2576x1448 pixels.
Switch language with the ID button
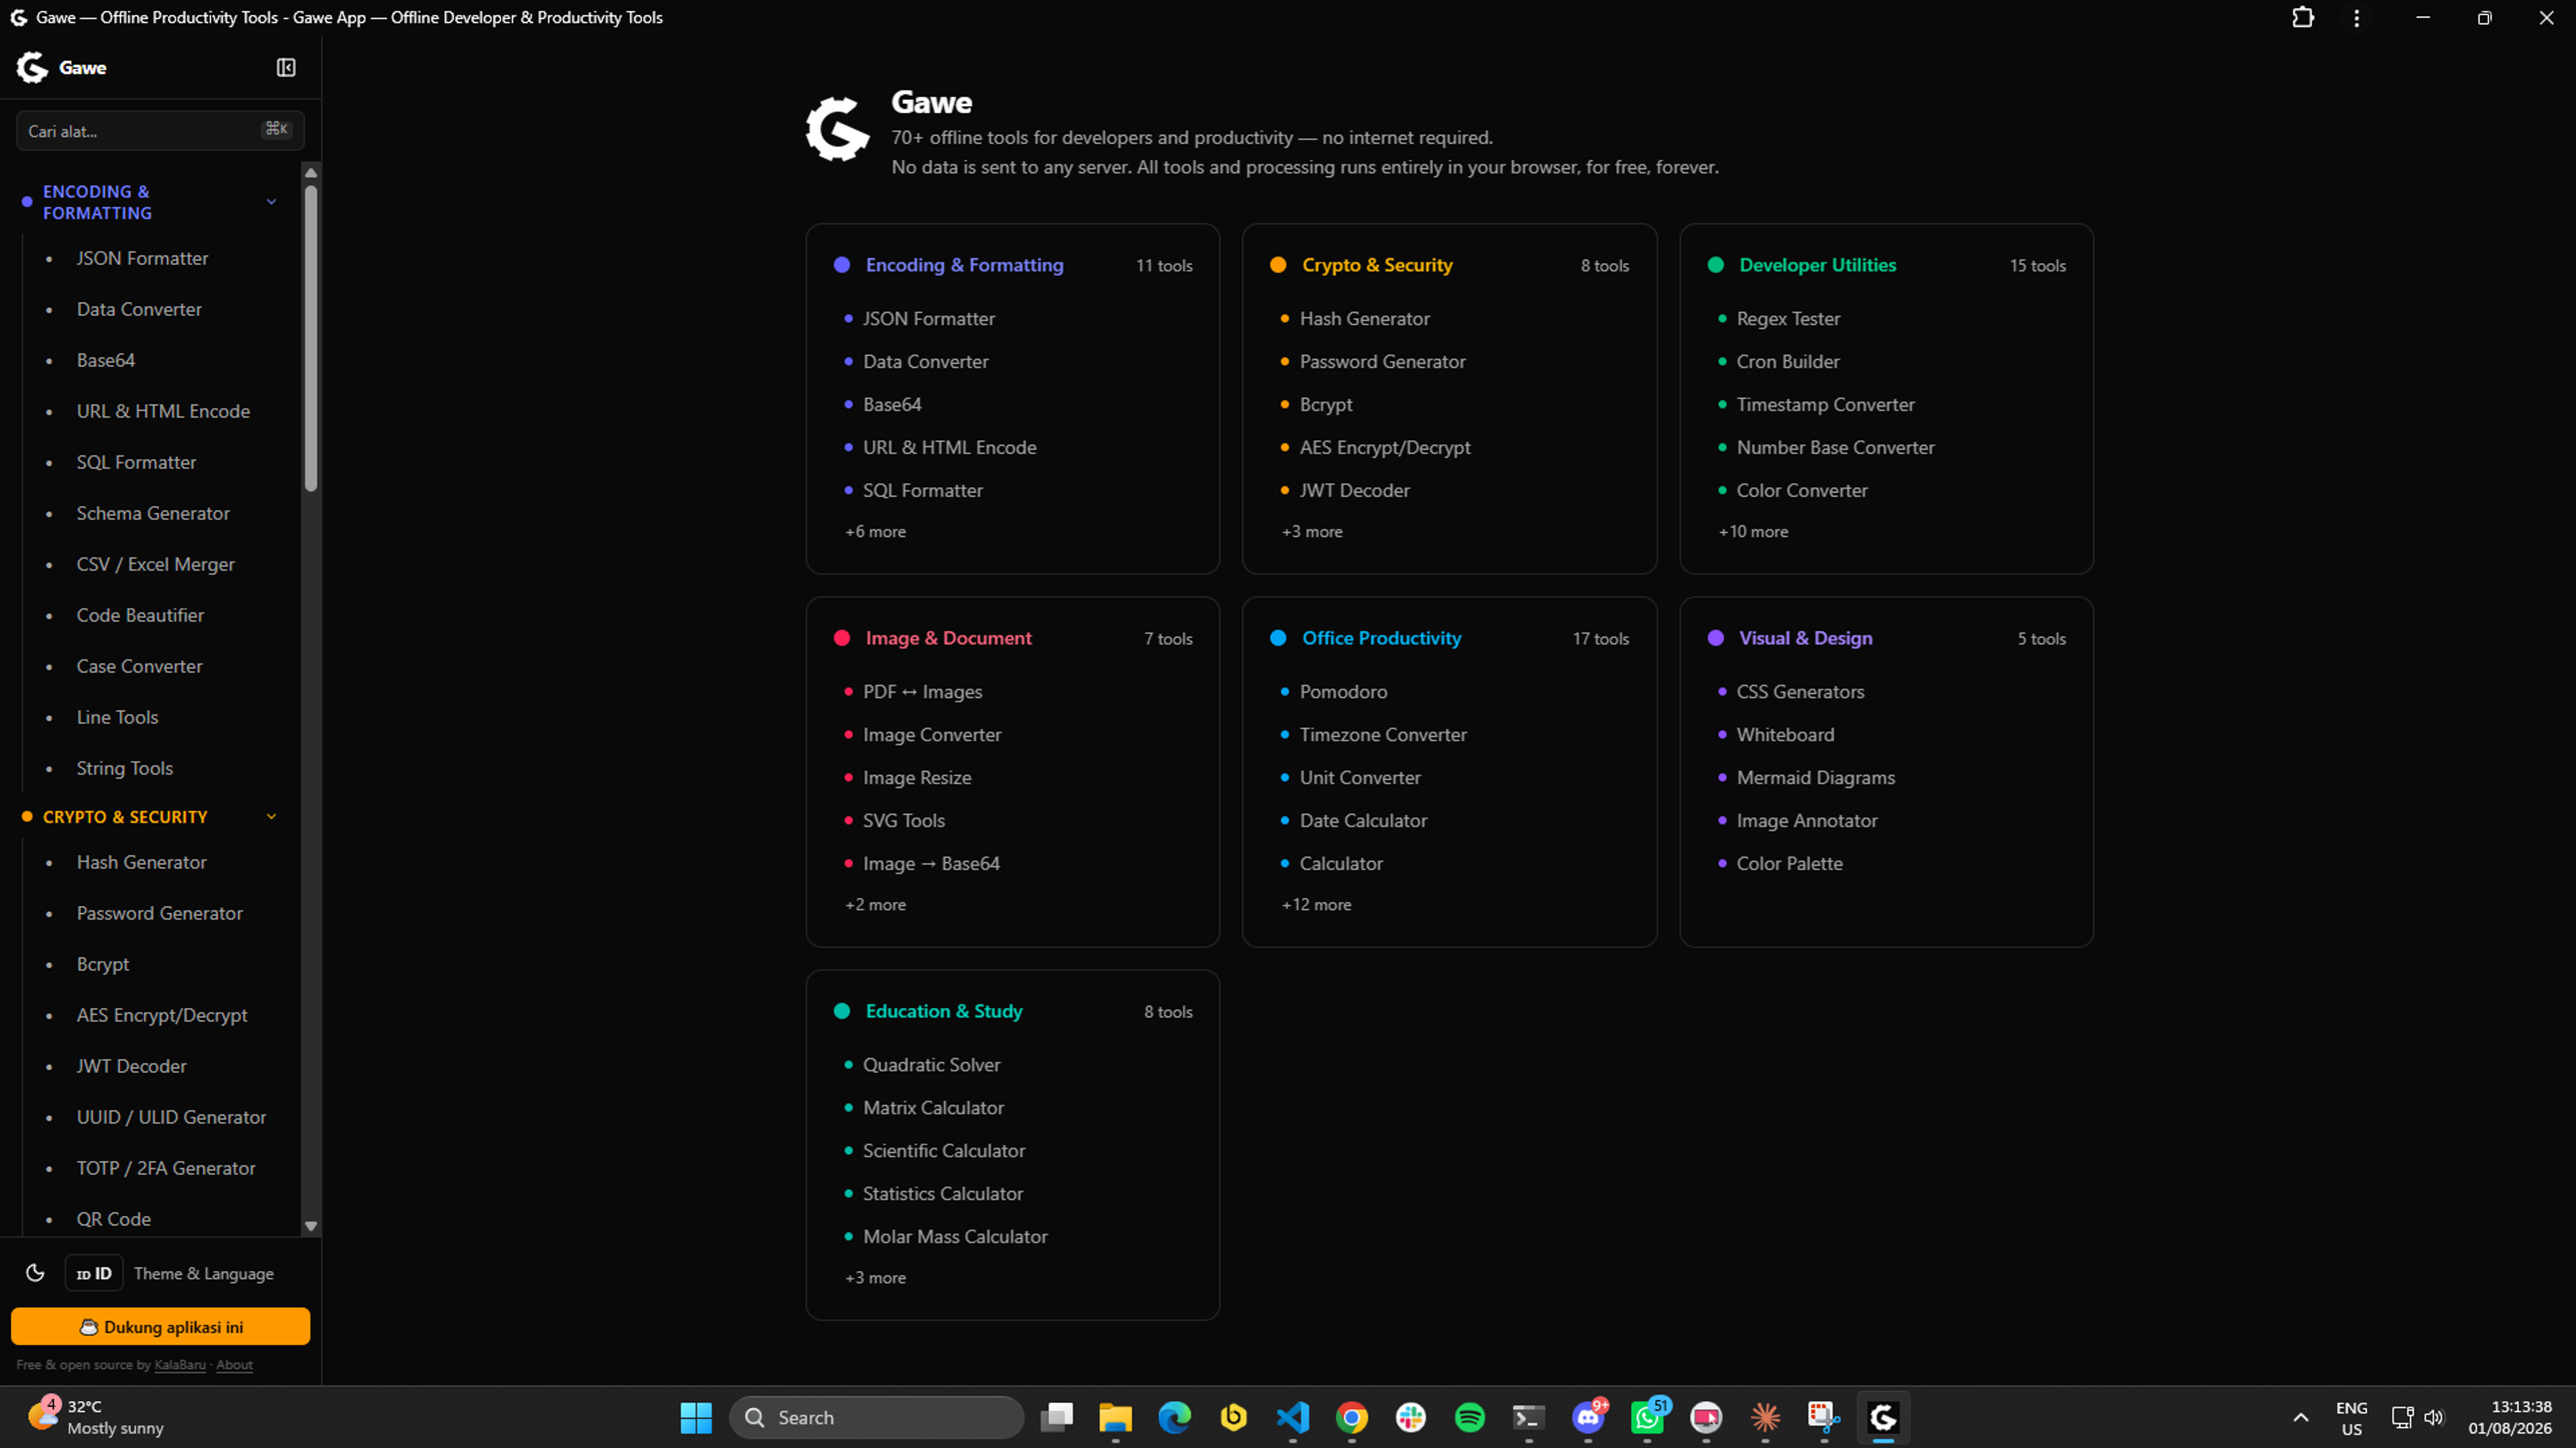[x=94, y=1273]
